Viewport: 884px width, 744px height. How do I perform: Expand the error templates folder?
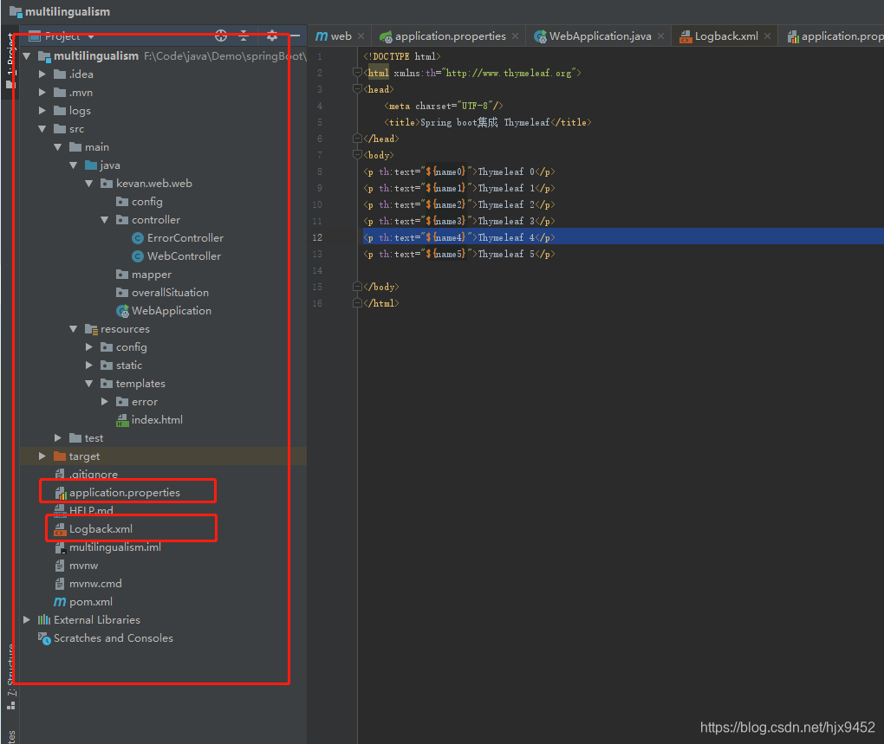(104, 402)
